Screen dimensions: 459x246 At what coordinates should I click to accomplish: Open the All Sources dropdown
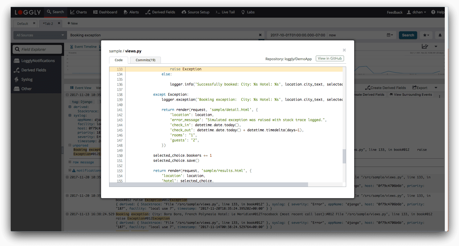(40, 35)
